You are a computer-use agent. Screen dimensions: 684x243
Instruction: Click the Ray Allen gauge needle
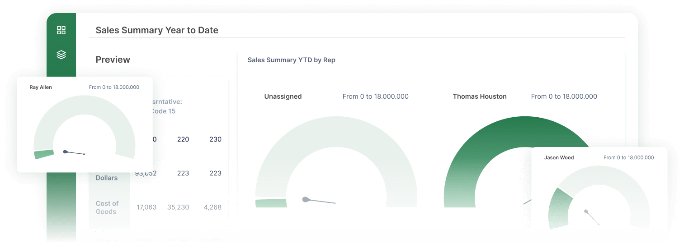[x=75, y=153]
